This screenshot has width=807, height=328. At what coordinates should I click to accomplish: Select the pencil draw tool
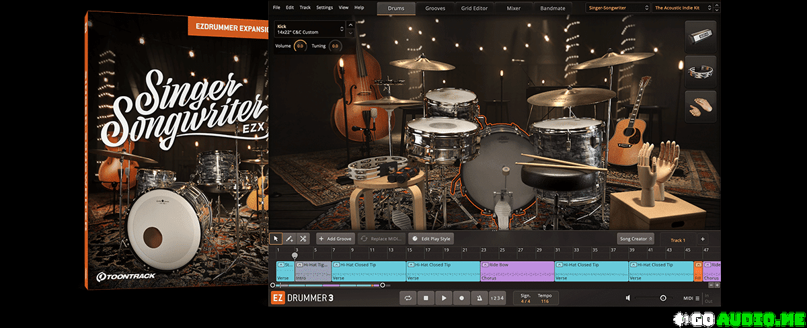(x=289, y=239)
